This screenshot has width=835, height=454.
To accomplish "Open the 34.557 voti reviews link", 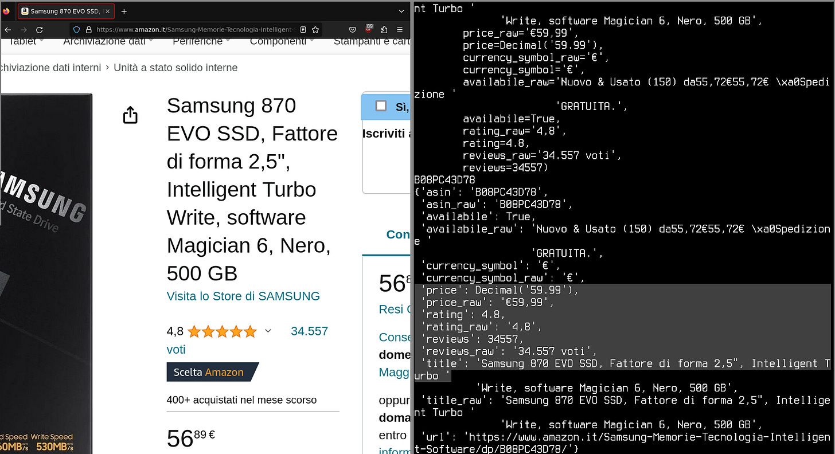I will click(309, 331).
